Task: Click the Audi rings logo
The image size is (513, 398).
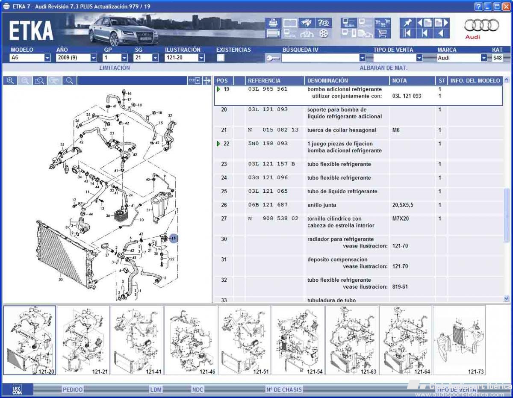Action: 482,26
